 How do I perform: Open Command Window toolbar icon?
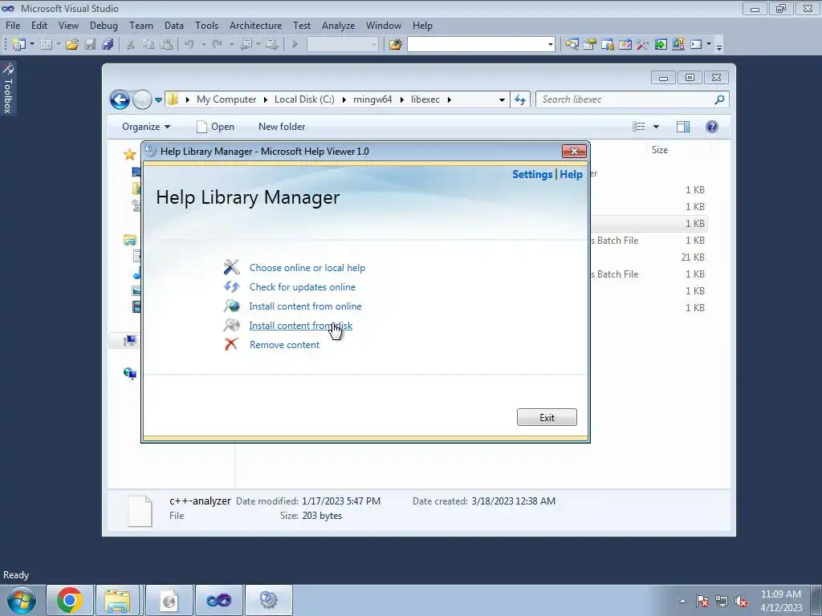point(696,45)
